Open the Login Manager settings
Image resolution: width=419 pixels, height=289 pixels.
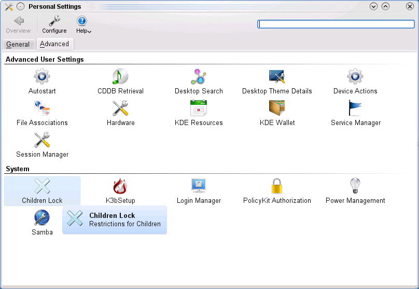(199, 191)
